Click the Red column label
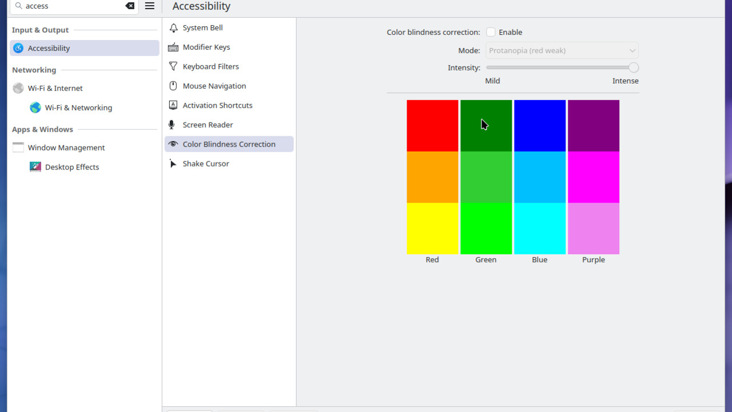The height and width of the screenshot is (412, 732). tap(432, 260)
